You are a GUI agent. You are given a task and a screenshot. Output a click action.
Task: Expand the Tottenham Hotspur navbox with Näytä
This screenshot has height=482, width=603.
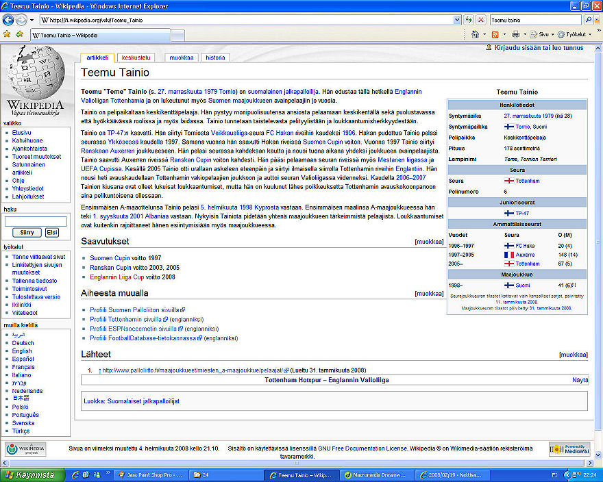click(x=580, y=380)
